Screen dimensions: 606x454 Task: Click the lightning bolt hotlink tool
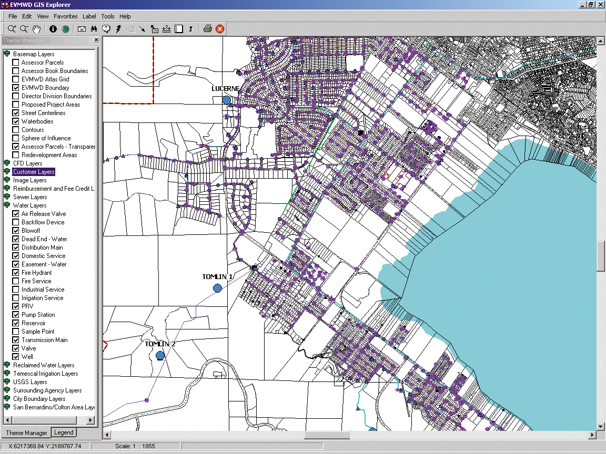point(118,29)
